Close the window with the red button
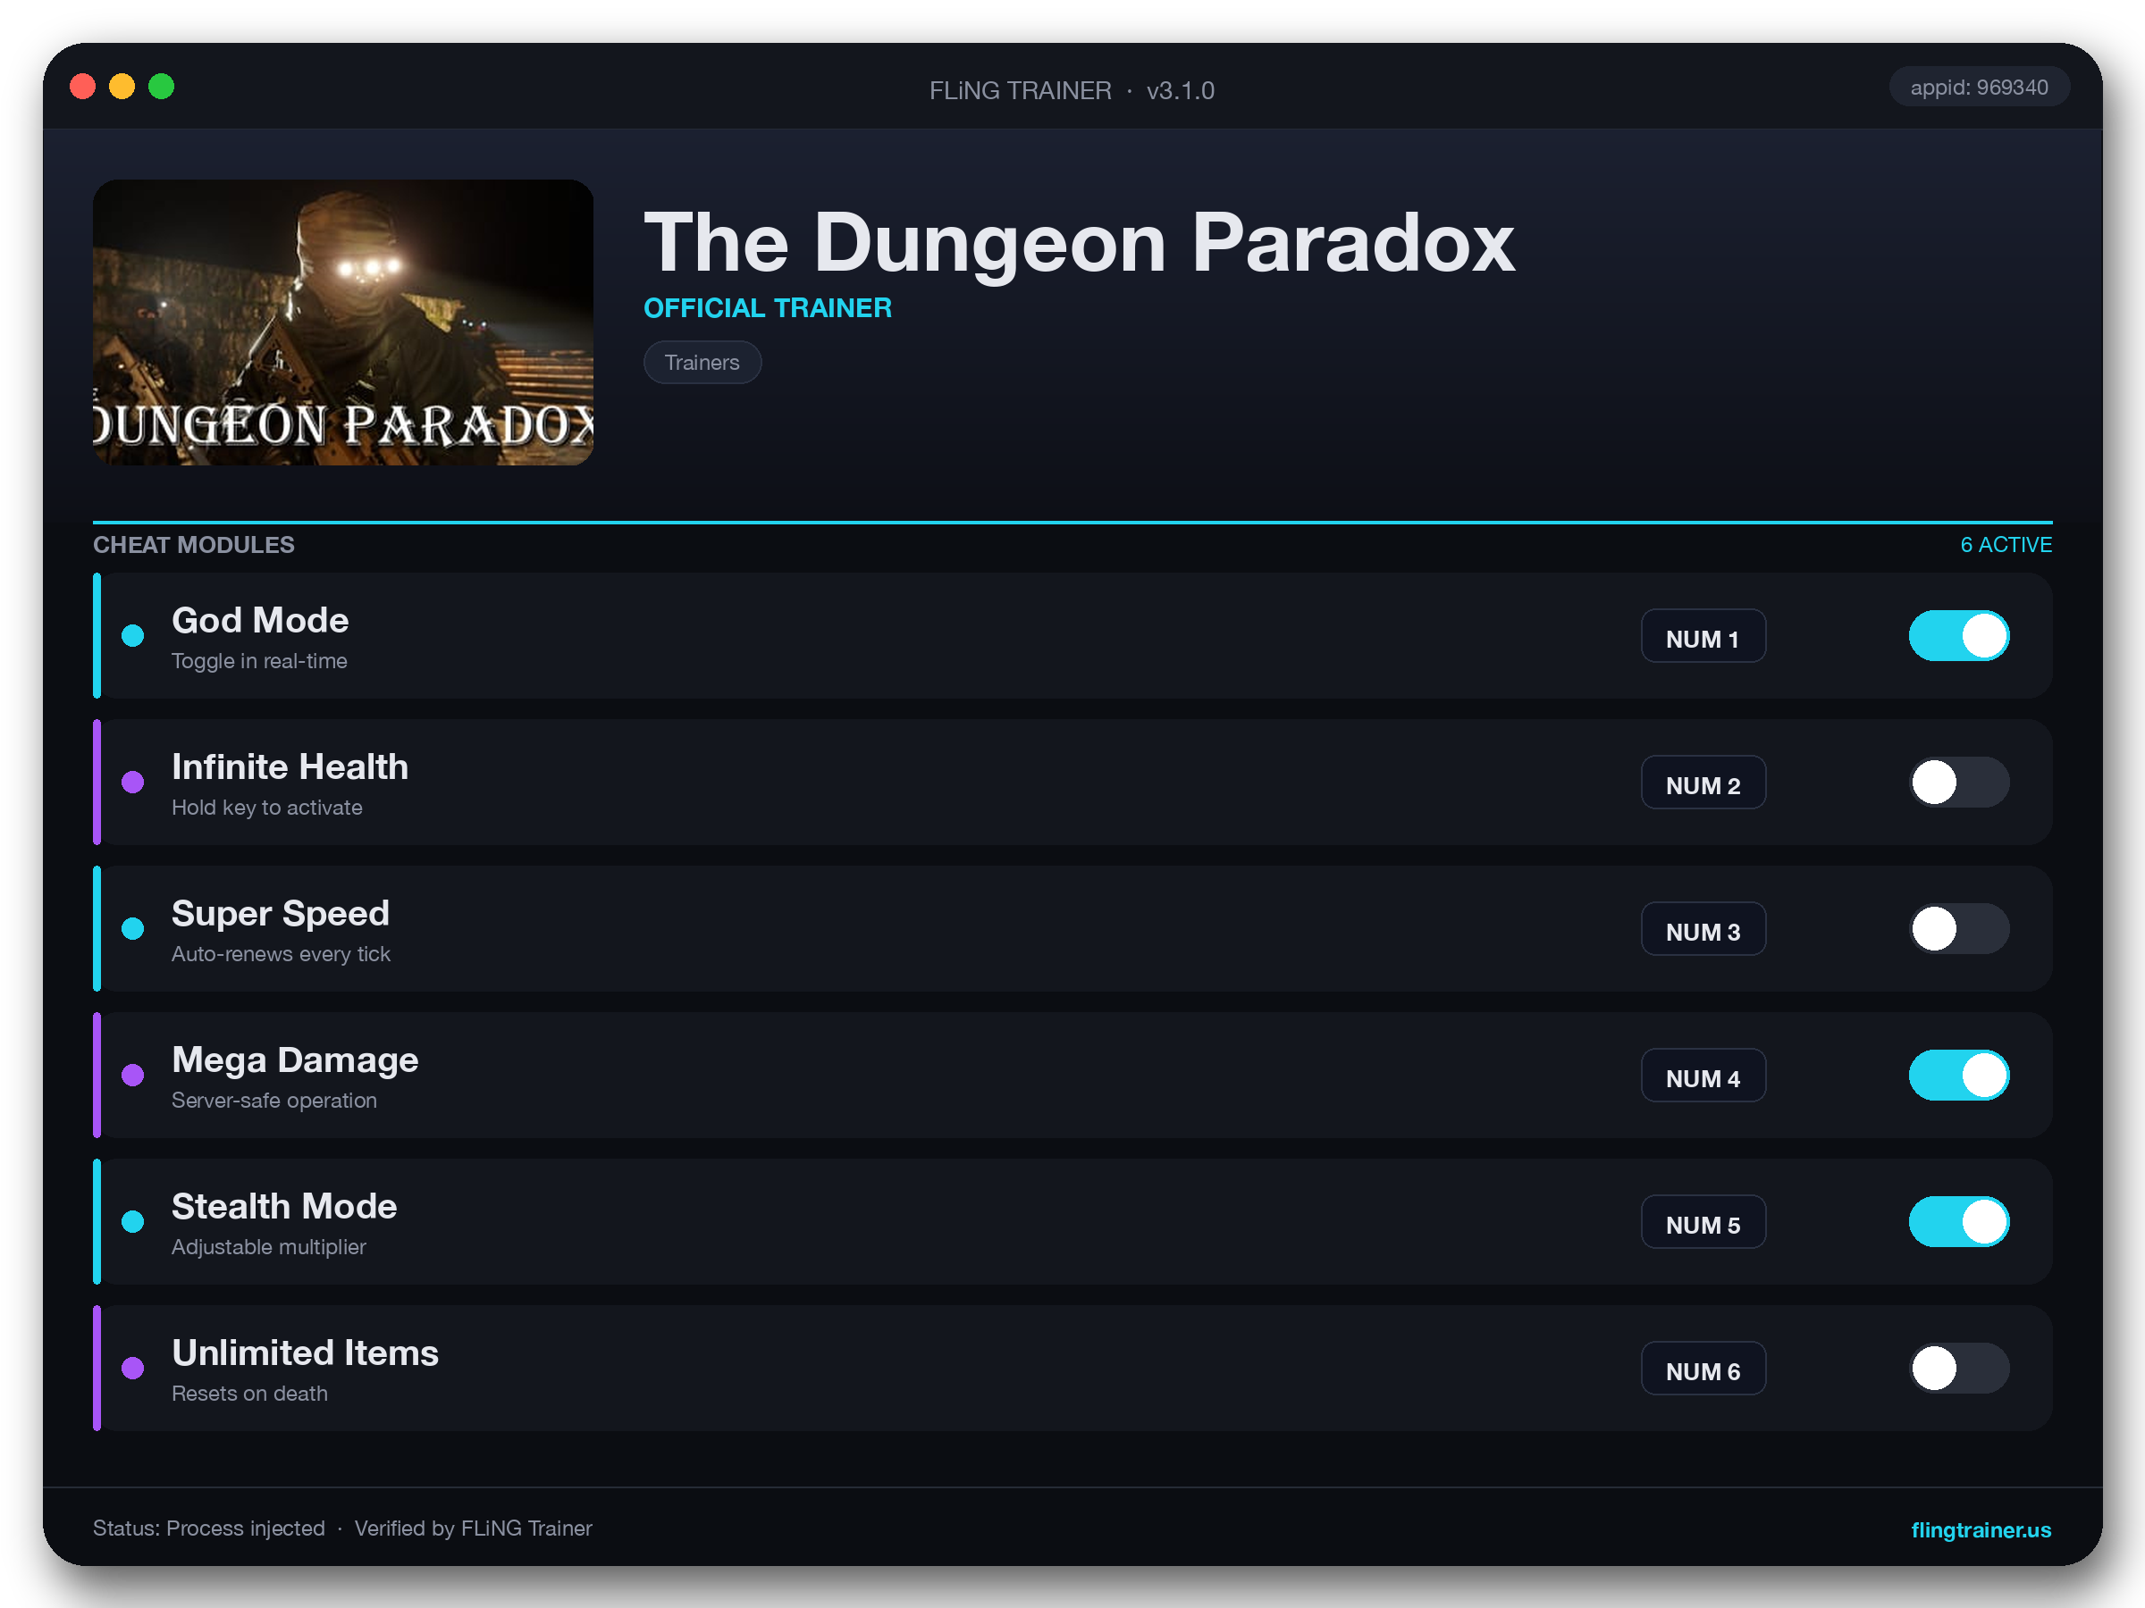This screenshot has height=1608, width=2145. 83,88
